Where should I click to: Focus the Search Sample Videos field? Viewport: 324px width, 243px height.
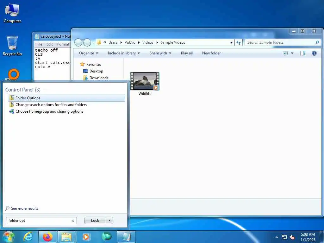(x=280, y=42)
